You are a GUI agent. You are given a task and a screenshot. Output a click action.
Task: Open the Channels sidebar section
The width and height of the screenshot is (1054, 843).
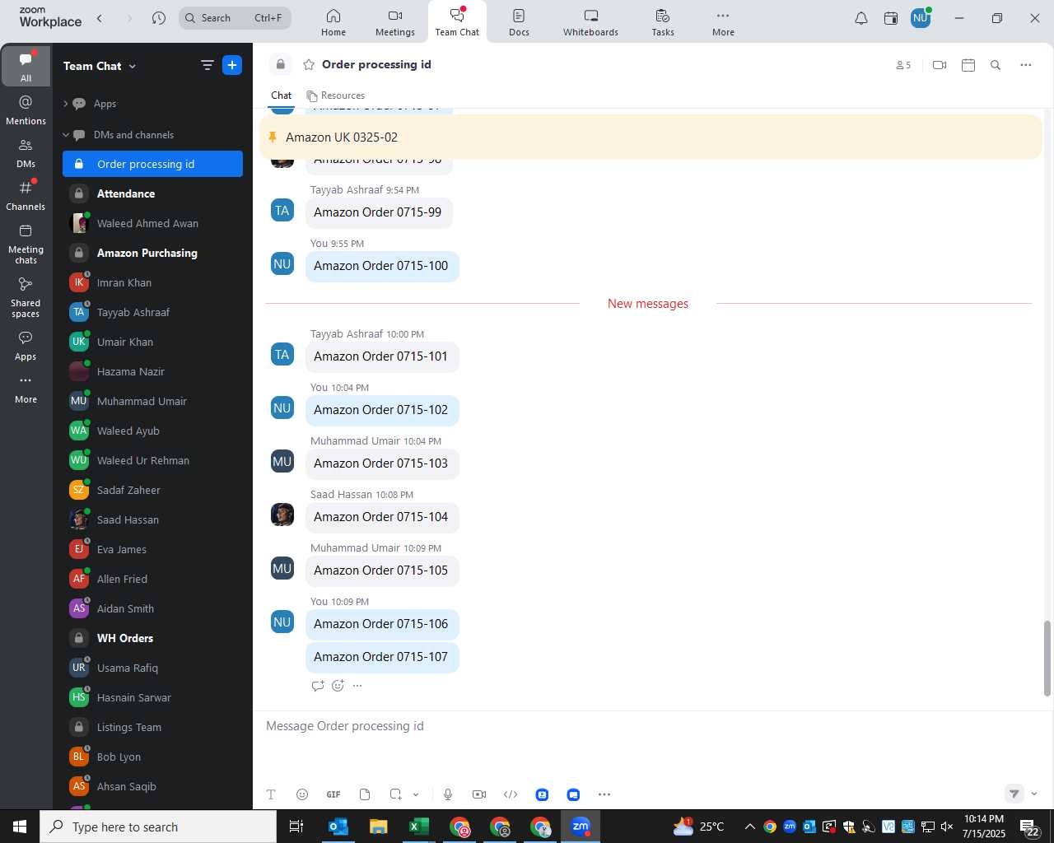click(x=26, y=195)
